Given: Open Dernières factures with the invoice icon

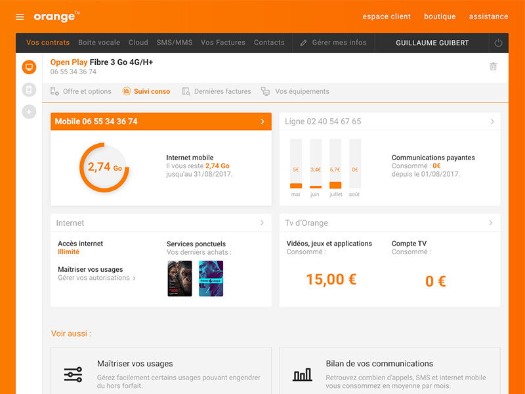Looking at the screenshot, I should [x=187, y=91].
